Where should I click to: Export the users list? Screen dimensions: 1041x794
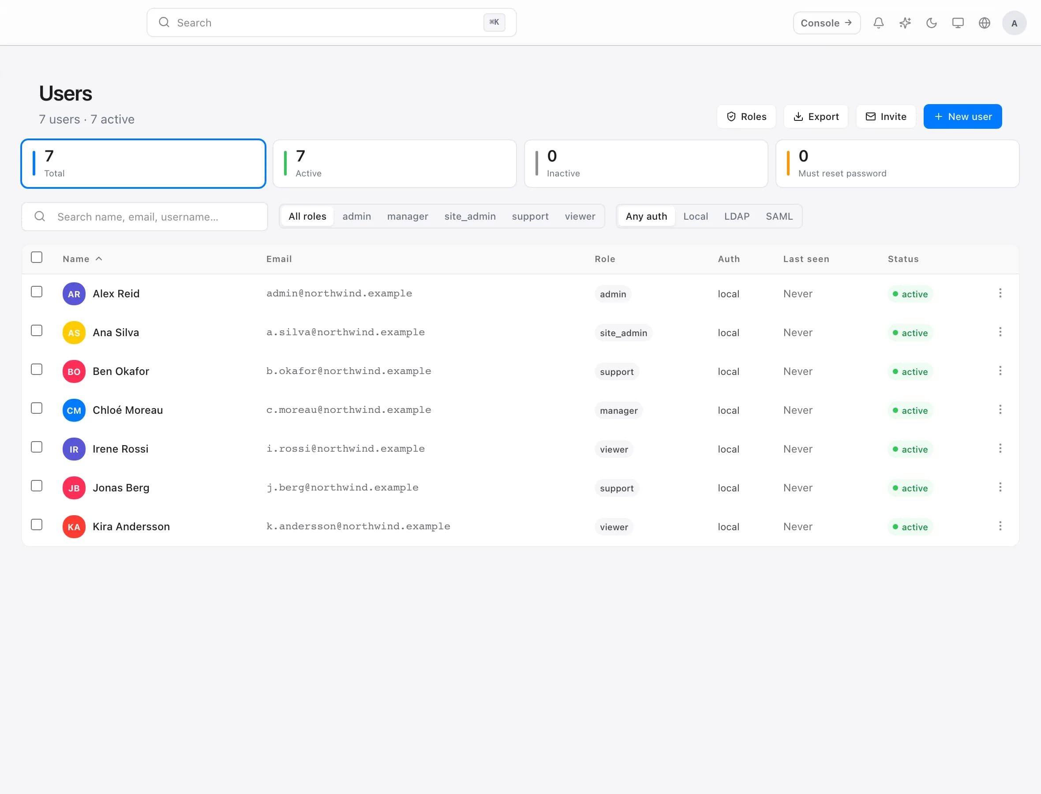(x=816, y=116)
